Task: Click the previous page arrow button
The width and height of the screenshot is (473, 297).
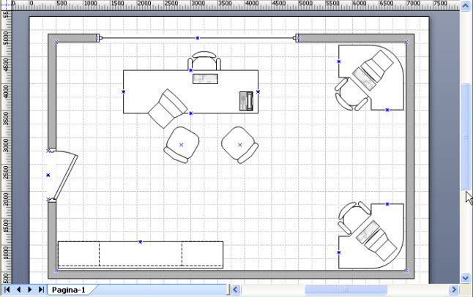Action: click(19, 290)
